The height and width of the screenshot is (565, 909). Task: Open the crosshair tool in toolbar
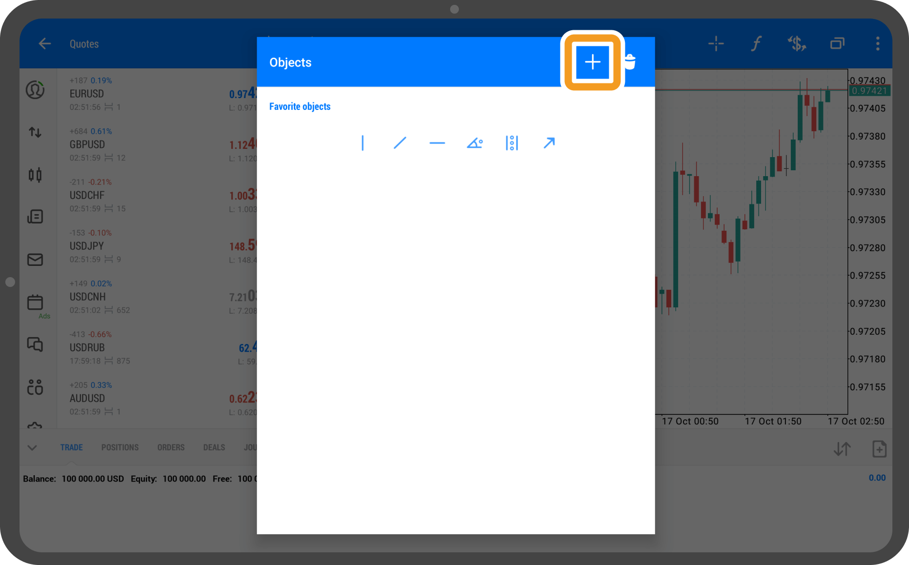(716, 44)
